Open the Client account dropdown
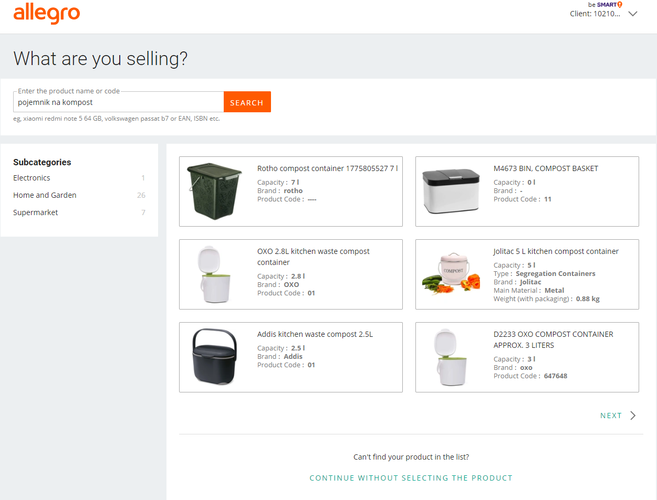The image size is (657, 500). 632,14
